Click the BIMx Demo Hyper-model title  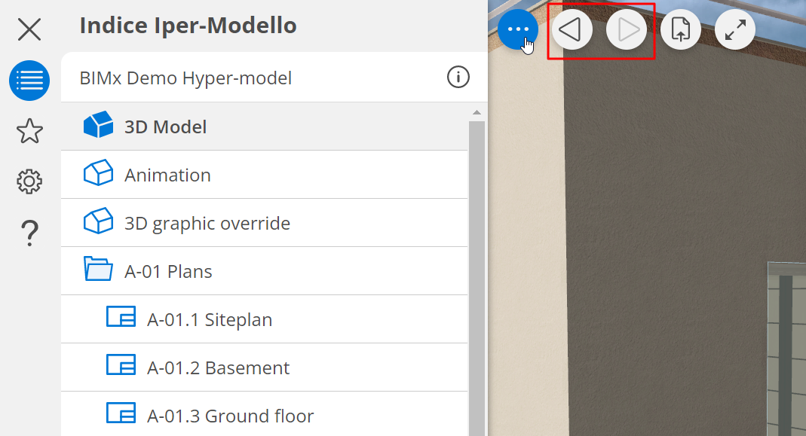[x=185, y=78]
